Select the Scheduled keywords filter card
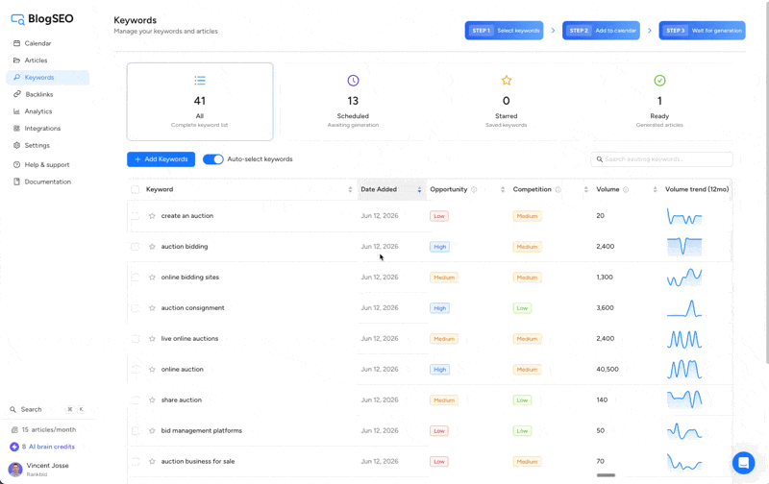 [353, 102]
